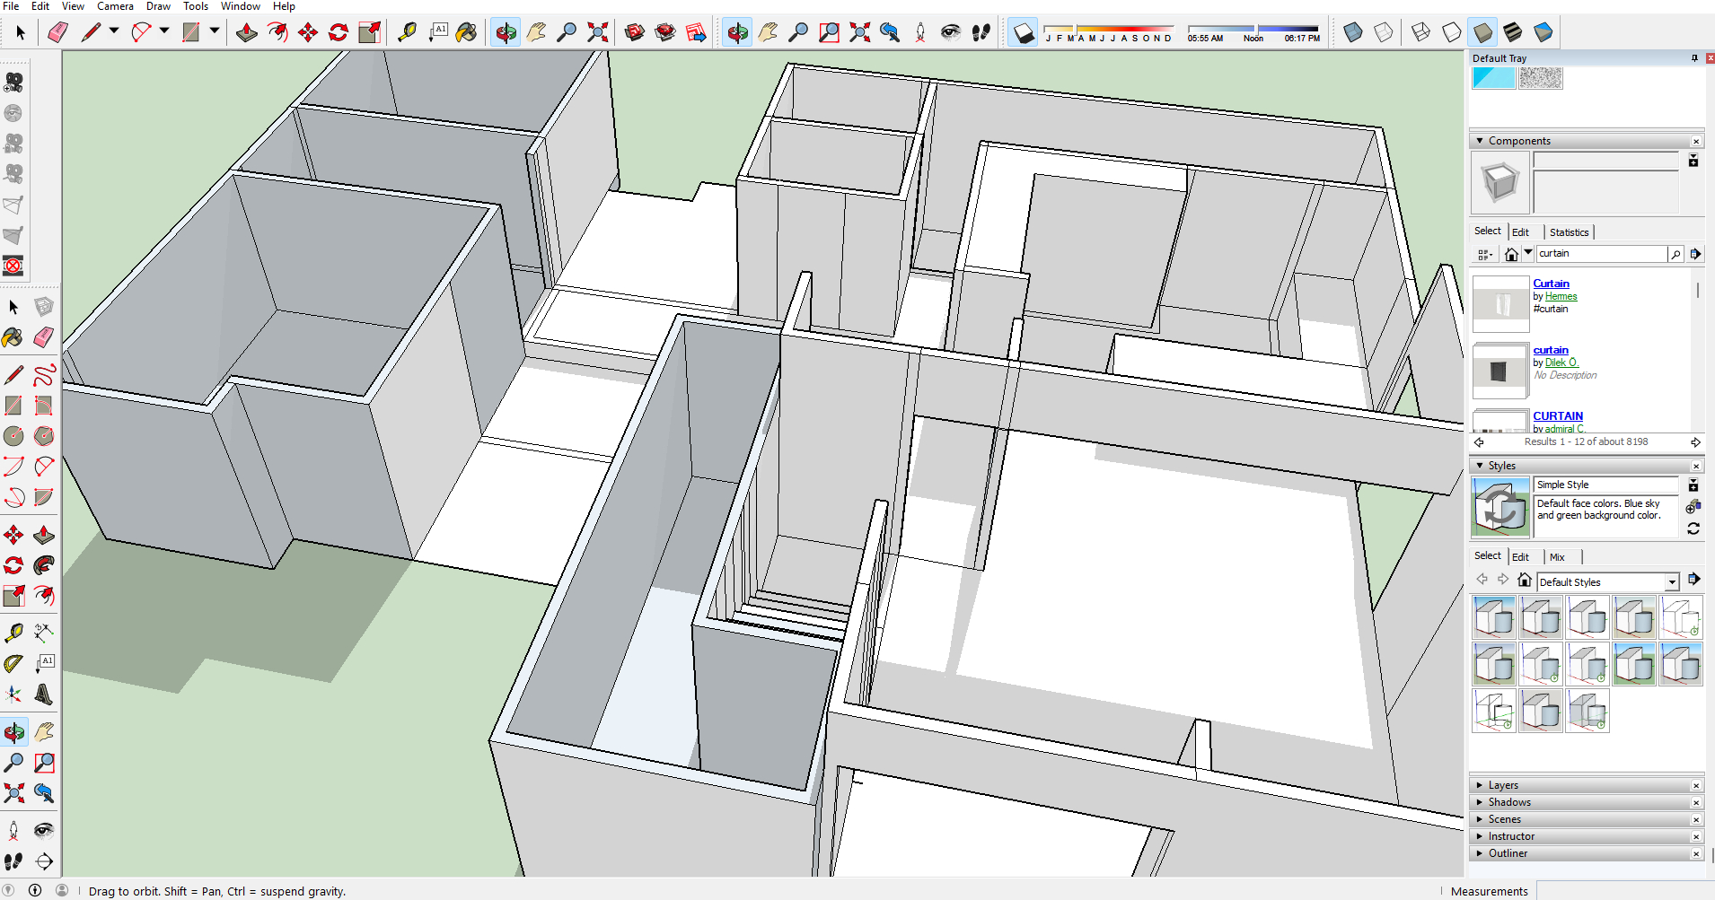Open the Curtain by Hermes component link
The width and height of the screenshot is (1715, 900).
pyautogui.click(x=1551, y=284)
